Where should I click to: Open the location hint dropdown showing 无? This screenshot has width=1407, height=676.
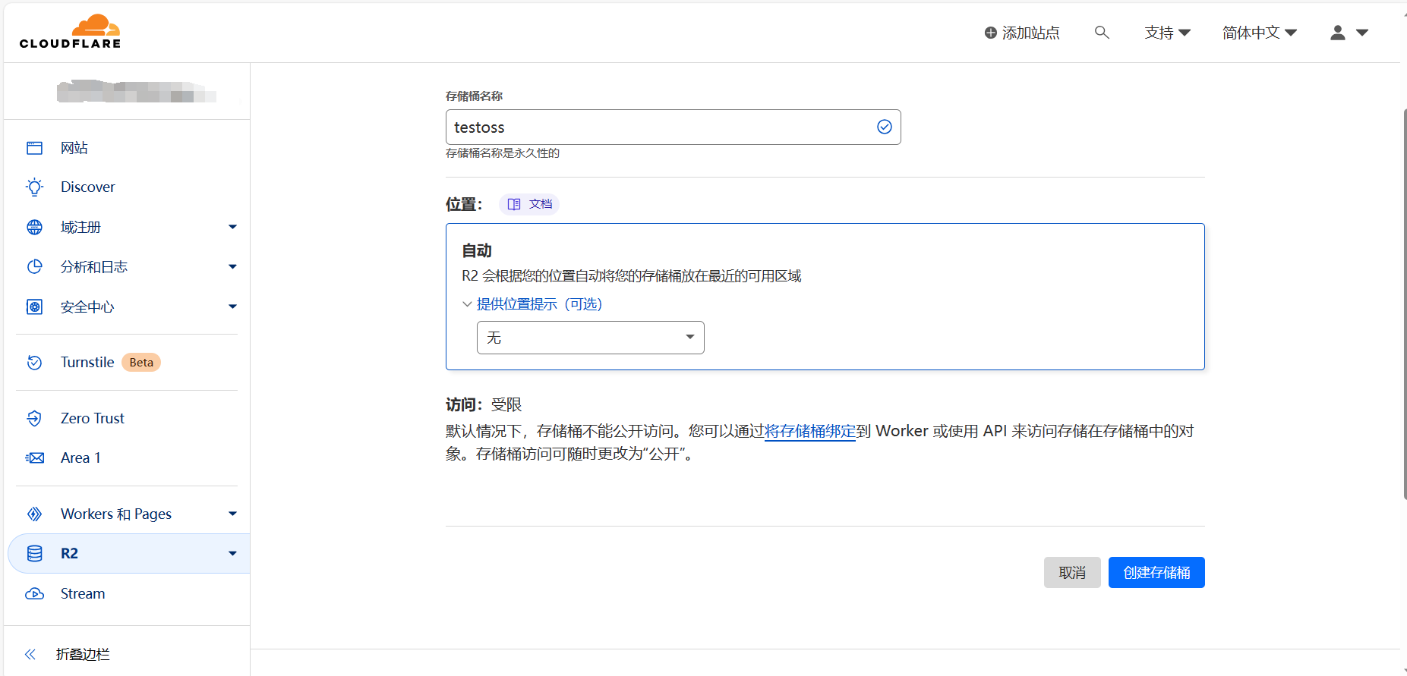click(591, 338)
